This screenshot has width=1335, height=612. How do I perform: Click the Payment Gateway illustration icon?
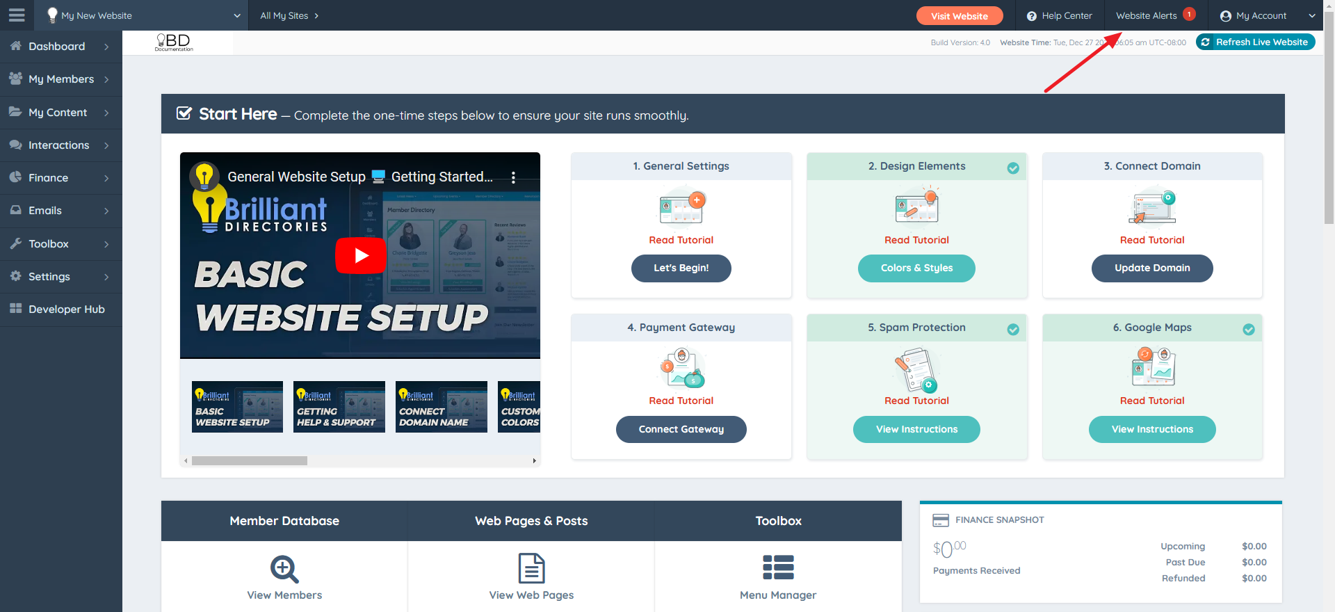pos(681,369)
